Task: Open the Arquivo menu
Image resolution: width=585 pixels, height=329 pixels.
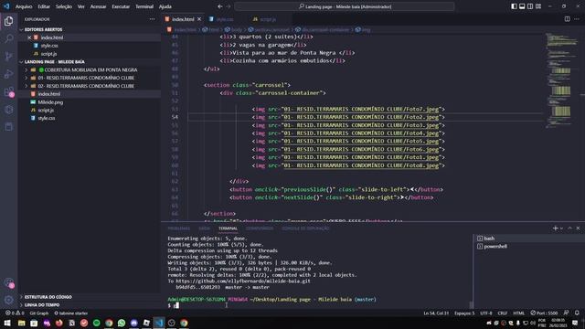Action: pyautogui.click(x=24, y=6)
